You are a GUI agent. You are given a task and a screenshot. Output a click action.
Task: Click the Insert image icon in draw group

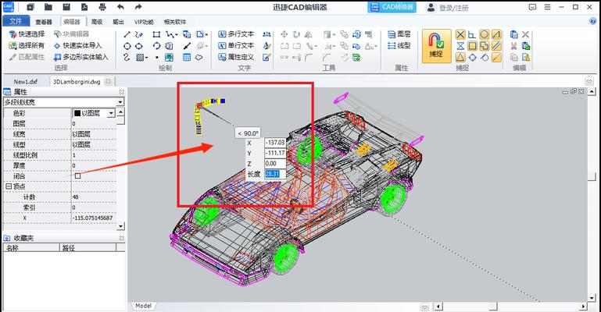(x=169, y=58)
